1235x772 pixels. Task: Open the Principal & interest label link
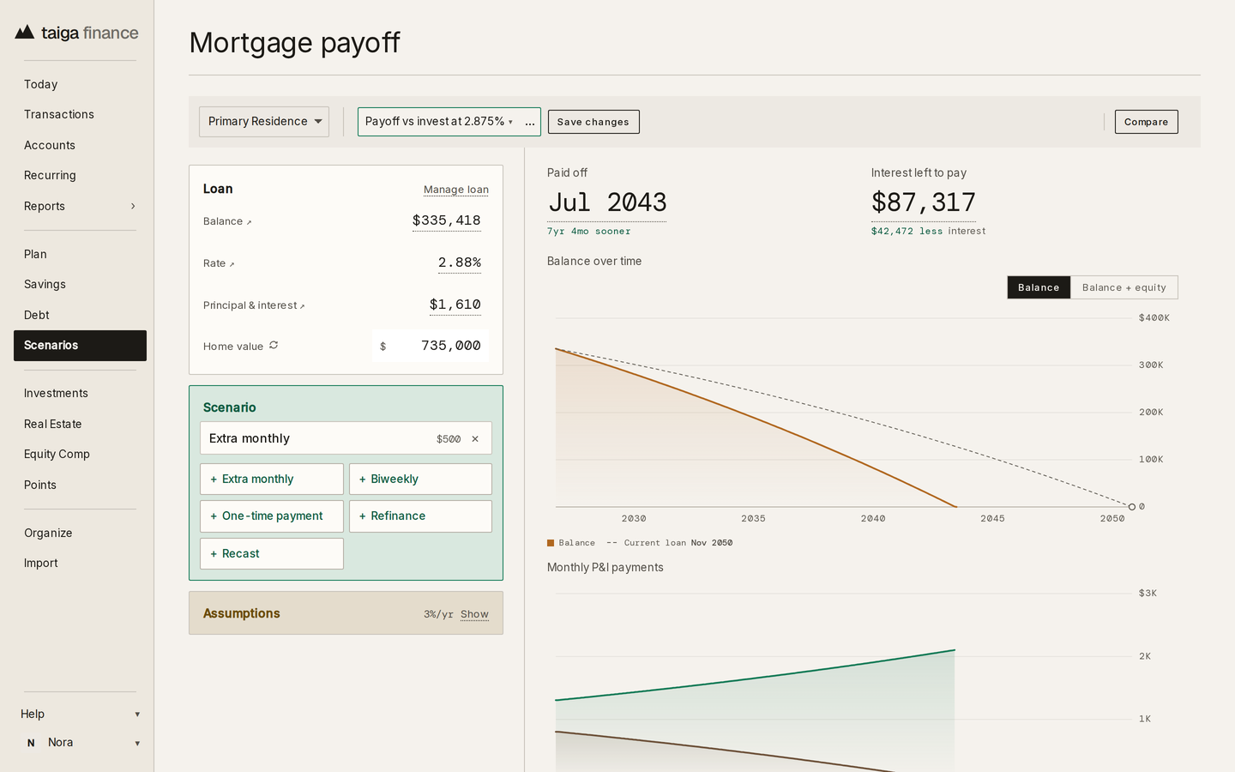coord(254,305)
